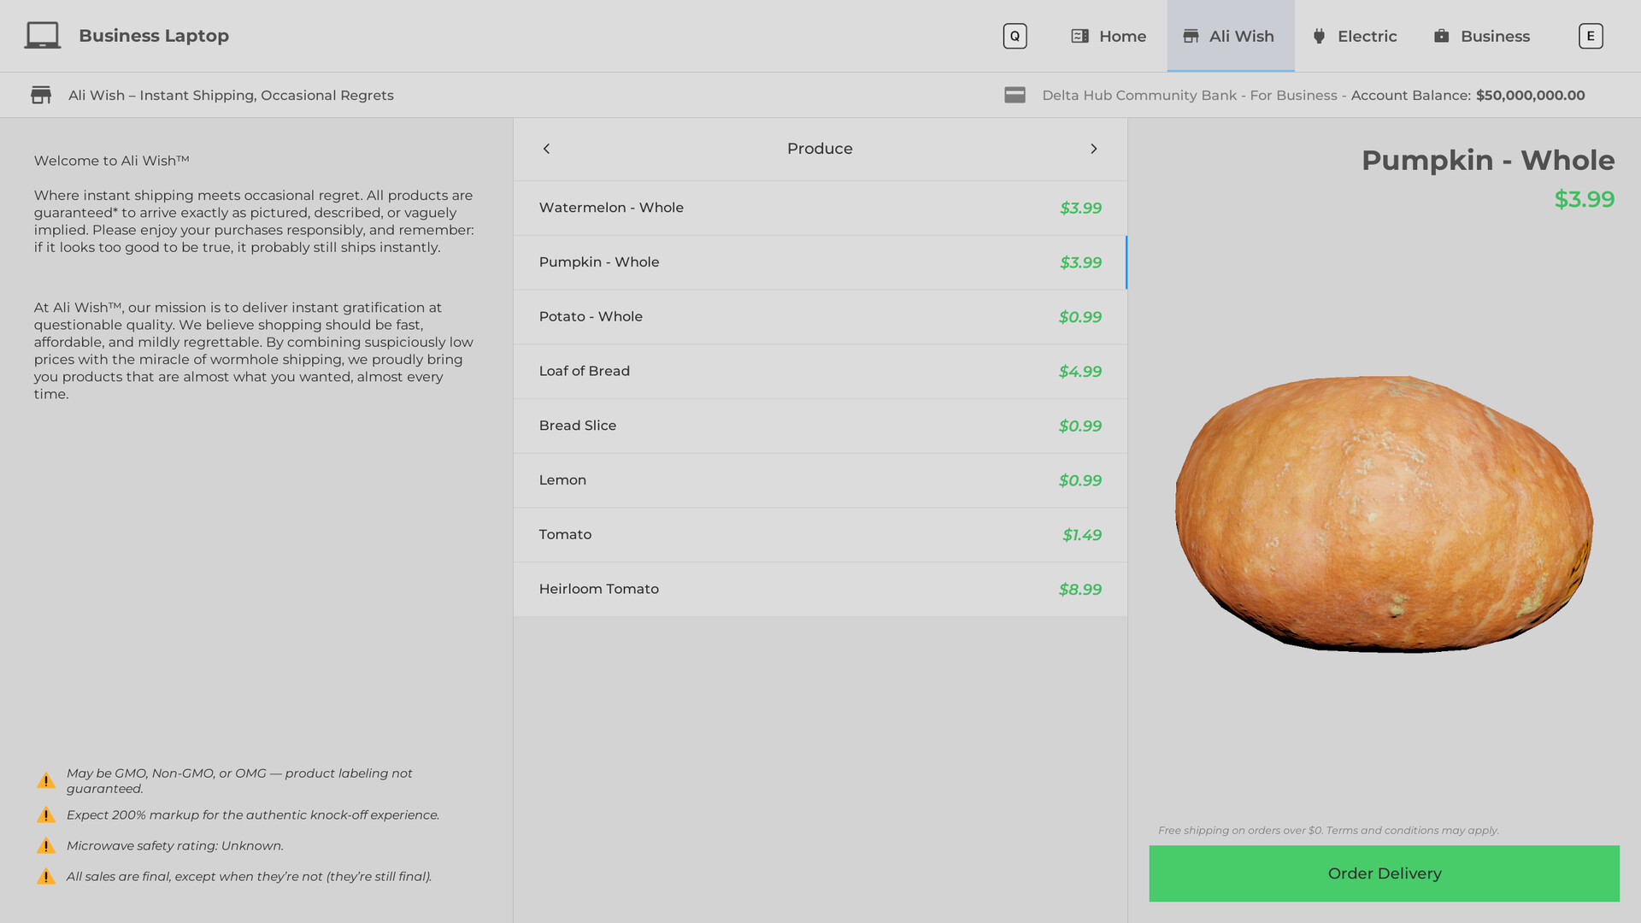This screenshot has width=1641, height=923.
Task: Click the Business Laptop computer icon
Action: coord(42,36)
